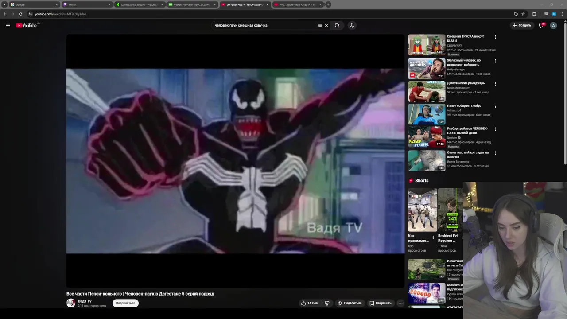Install or cast page icon in address bar
The width and height of the screenshot is (567, 319).
coord(516,14)
